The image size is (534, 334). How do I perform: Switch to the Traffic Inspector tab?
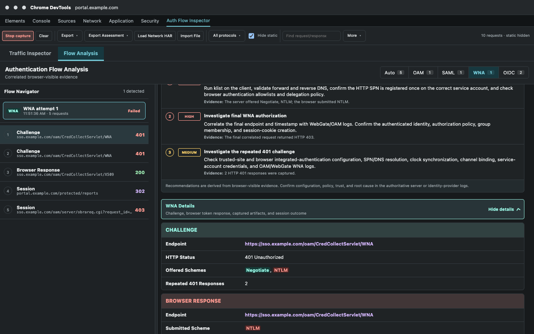(30, 53)
